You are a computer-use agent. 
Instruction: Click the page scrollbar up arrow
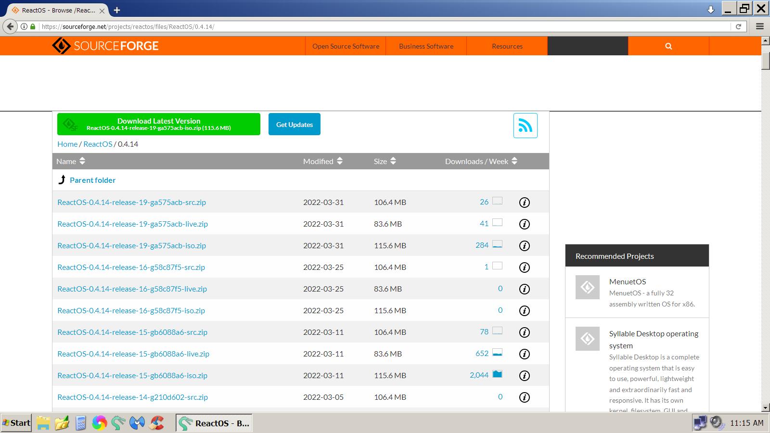[766, 41]
